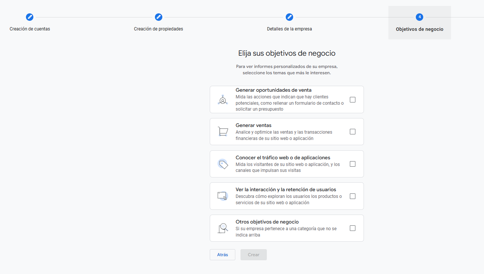Click the step 4 circle icon
484x274 pixels.
point(420,17)
